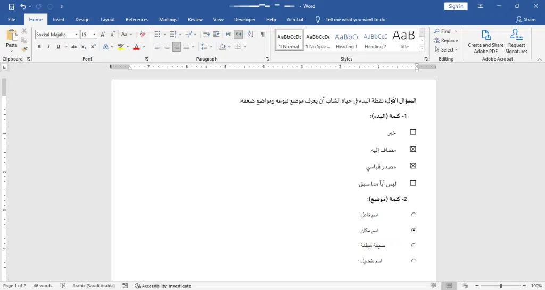Click the Bold formatting icon

[39, 47]
